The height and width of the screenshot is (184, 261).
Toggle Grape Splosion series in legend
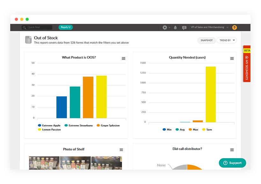108,125
